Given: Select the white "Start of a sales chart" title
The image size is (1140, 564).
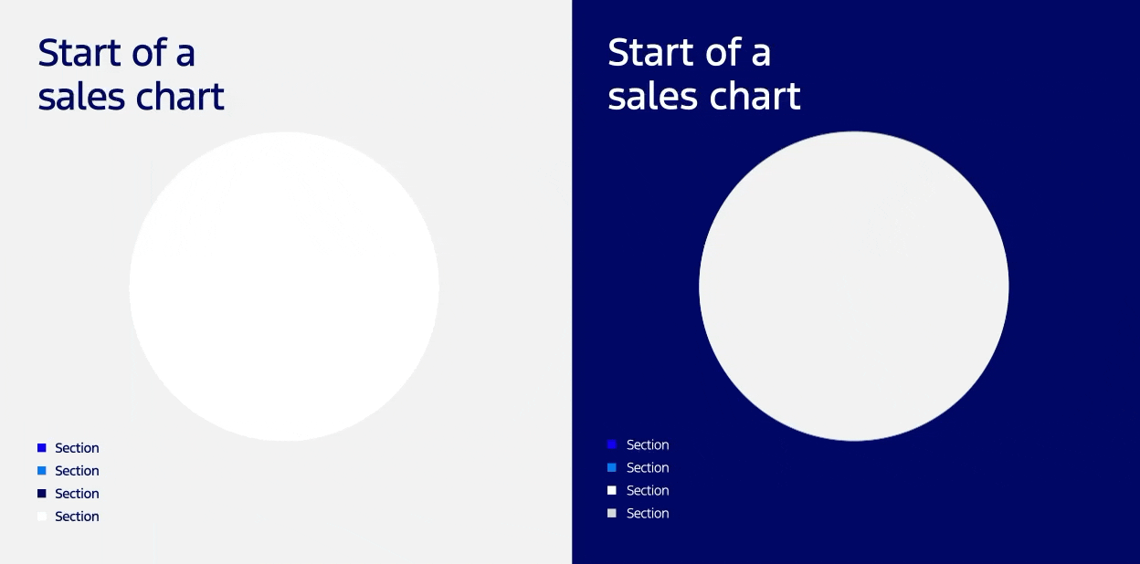Looking at the screenshot, I should [x=703, y=74].
